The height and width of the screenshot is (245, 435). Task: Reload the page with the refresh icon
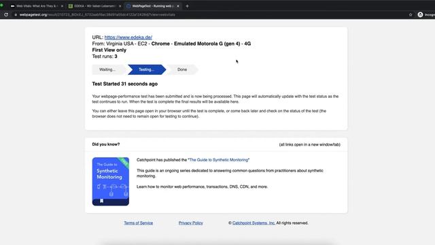pos(6,14)
